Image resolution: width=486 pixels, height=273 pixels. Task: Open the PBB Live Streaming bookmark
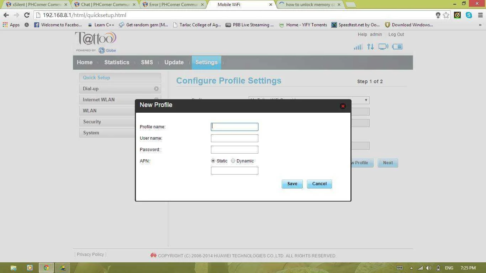tap(250, 25)
